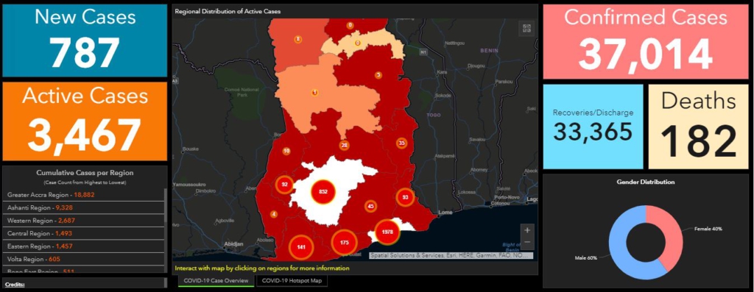
Task: Click the Credits link
Action: point(15,285)
